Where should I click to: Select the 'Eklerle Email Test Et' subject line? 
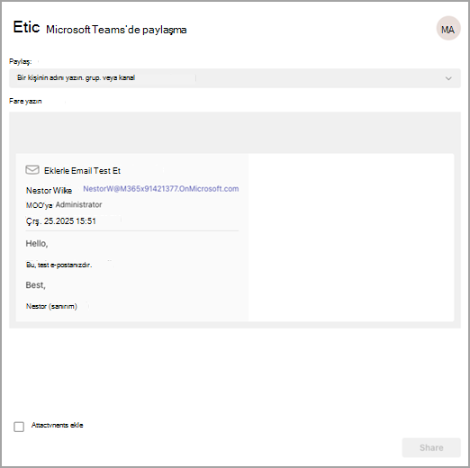pos(82,171)
